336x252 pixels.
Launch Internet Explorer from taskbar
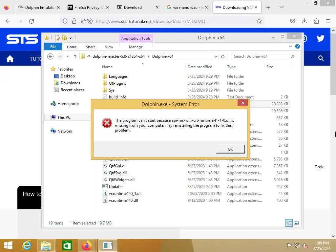tap(27, 245)
